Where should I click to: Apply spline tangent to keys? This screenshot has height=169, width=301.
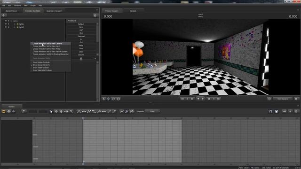(79, 111)
